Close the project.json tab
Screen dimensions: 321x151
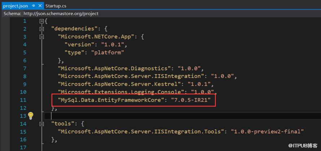(40, 6)
